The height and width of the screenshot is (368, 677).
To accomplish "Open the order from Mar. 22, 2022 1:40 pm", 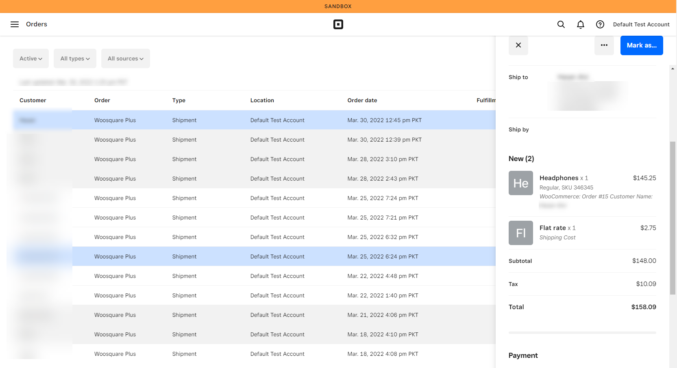I will click(254, 295).
